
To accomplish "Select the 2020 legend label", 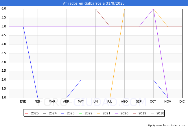I will click(124, 113).
